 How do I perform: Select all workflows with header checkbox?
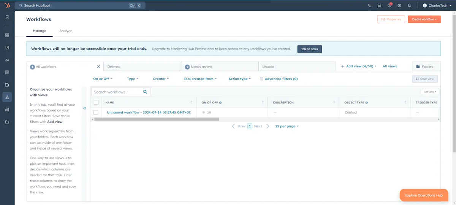point(96,102)
